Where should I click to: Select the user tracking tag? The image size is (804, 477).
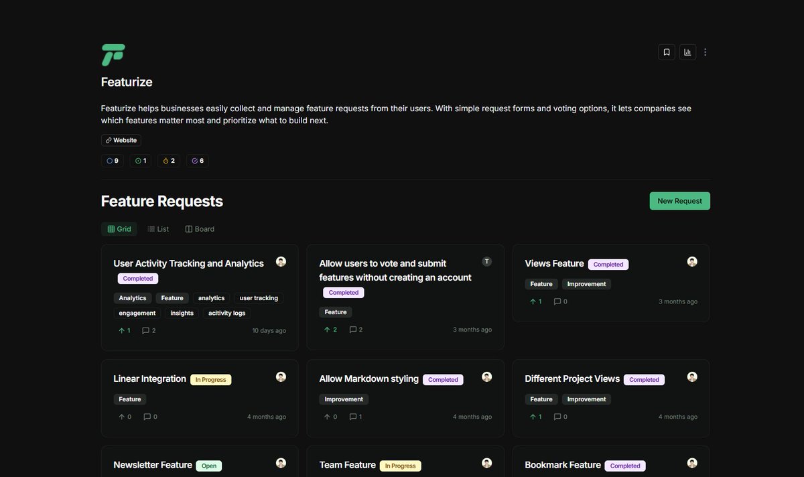click(x=259, y=298)
